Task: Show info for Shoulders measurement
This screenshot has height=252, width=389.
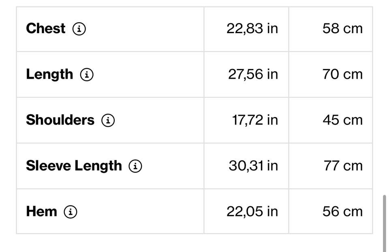Action: tap(108, 120)
